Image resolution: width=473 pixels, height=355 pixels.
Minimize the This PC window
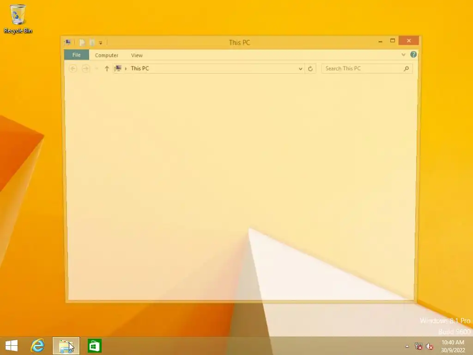(x=380, y=41)
